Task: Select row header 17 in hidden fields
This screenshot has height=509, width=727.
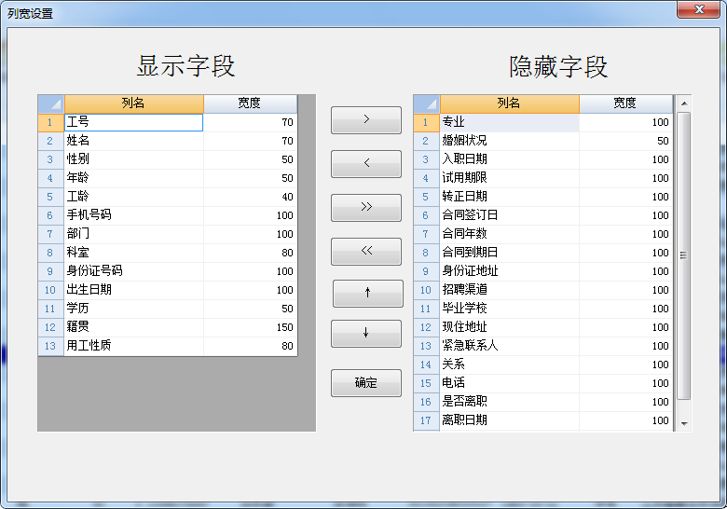Action: coord(427,420)
